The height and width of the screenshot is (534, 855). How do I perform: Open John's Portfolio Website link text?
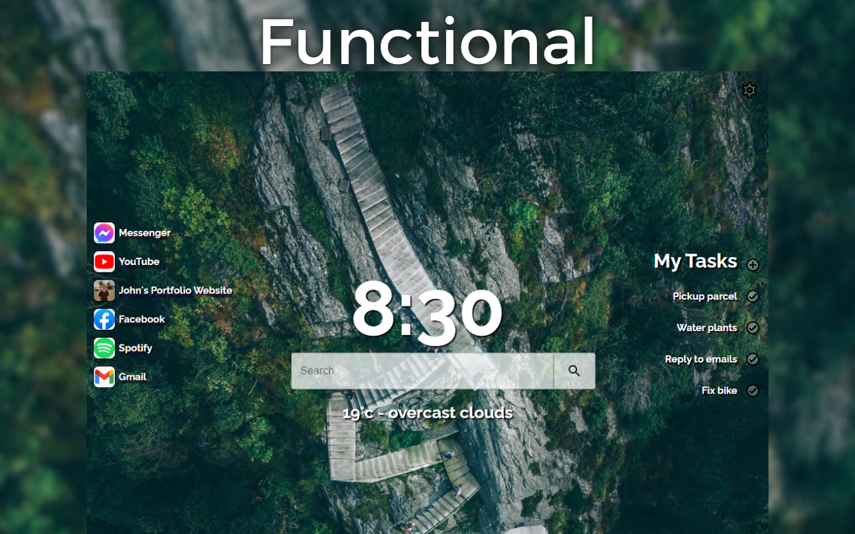[176, 290]
